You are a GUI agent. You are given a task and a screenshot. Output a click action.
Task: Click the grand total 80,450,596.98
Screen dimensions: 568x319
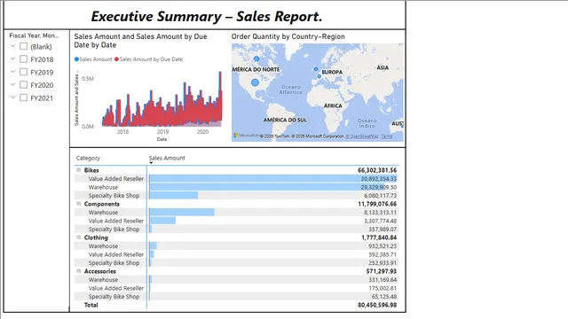point(377,305)
